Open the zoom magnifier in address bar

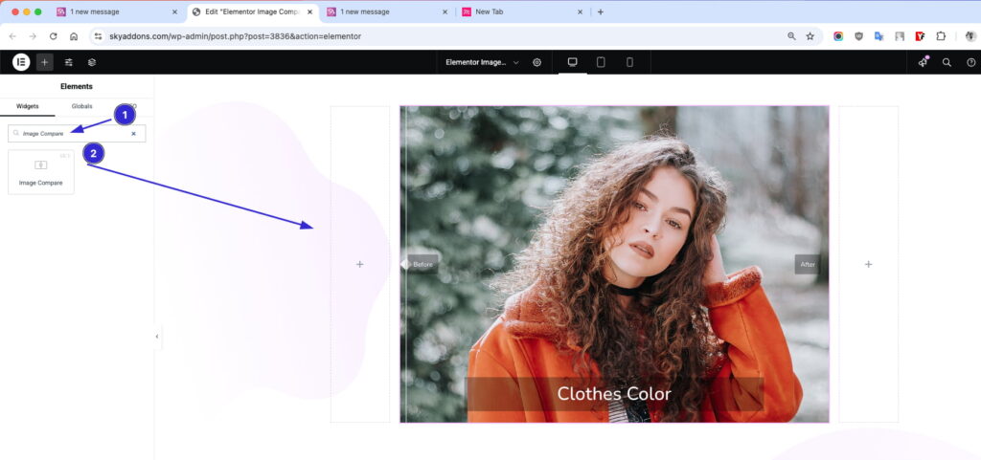tap(791, 37)
